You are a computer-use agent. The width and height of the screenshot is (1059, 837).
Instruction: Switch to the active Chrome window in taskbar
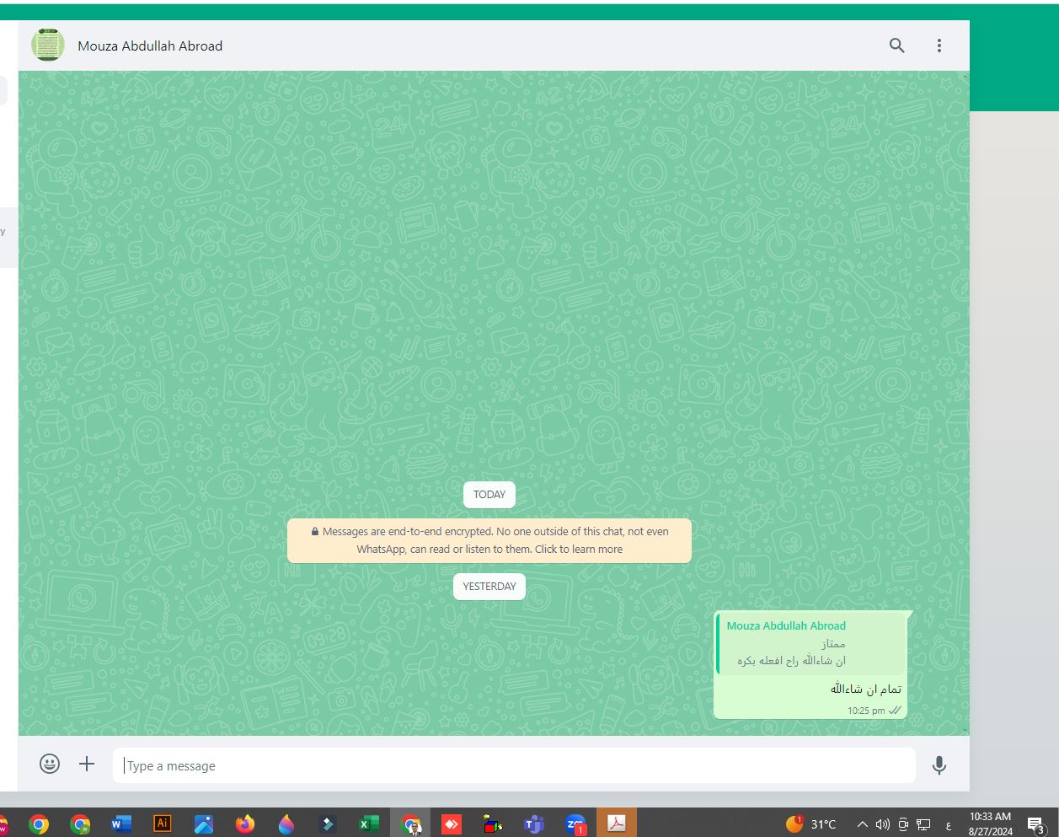(411, 824)
